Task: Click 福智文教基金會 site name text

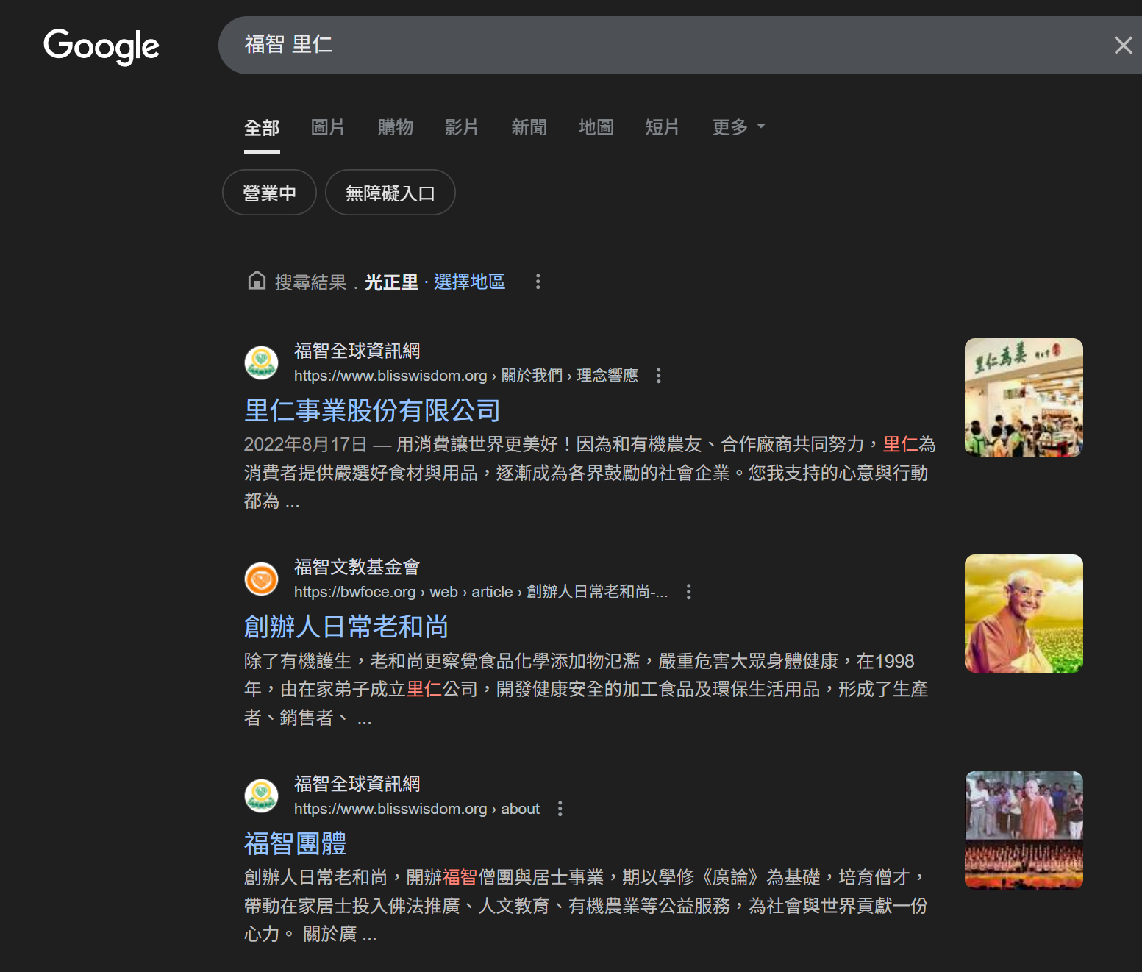Action: click(357, 567)
